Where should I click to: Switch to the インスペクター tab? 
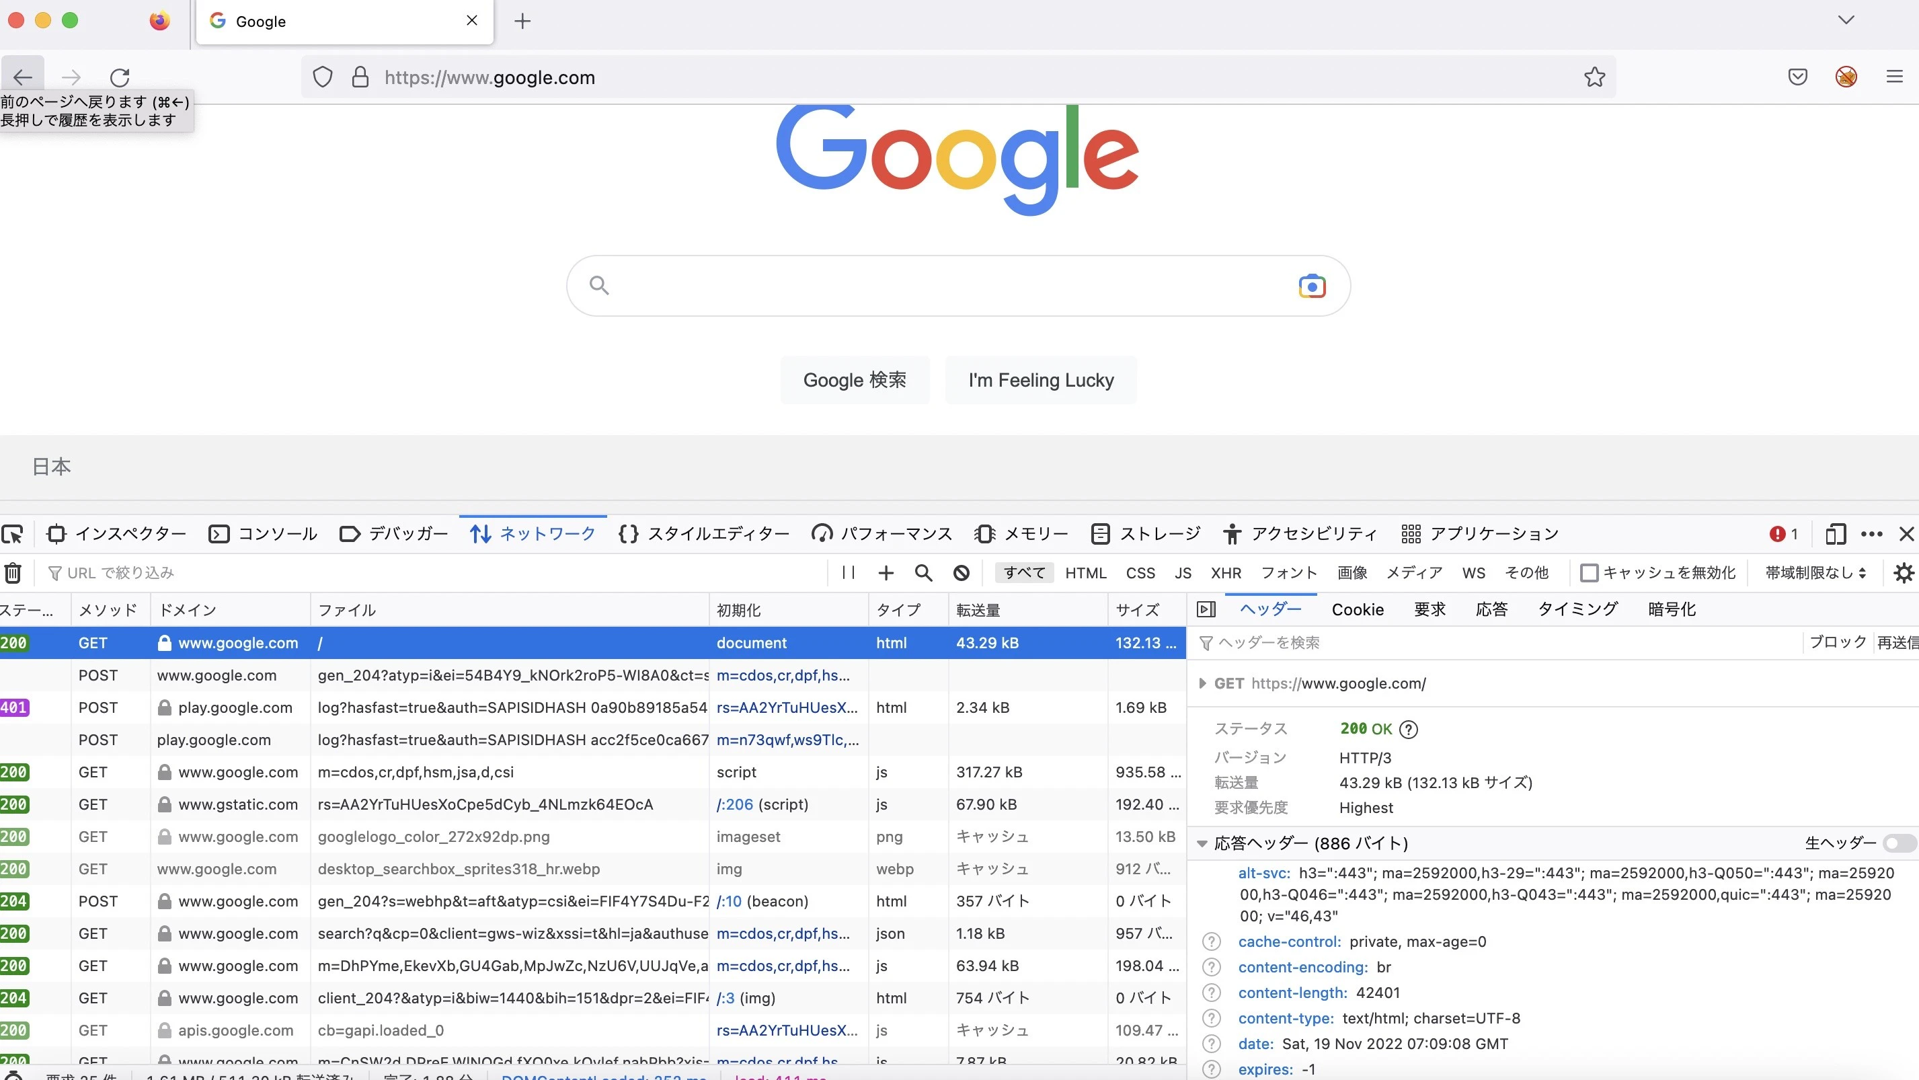116,534
